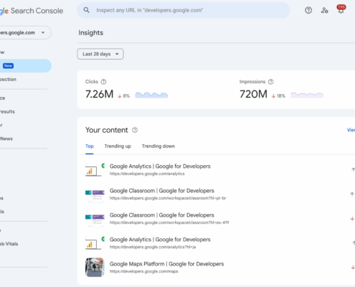Click Google Analytics title with /analytics URL
This screenshot has height=287, width=355.
[160, 166]
